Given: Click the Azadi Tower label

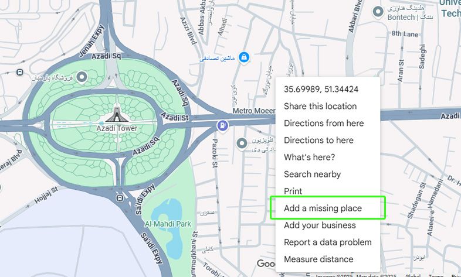Looking at the screenshot, I should [x=117, y=128].
